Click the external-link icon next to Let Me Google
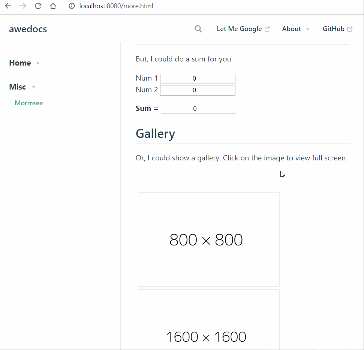 pos(267,28)
